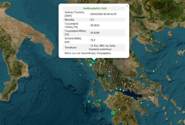This screenshot has height=125, width=185.
Task: Click the large cyan marker below the popup
Action: 91,65
